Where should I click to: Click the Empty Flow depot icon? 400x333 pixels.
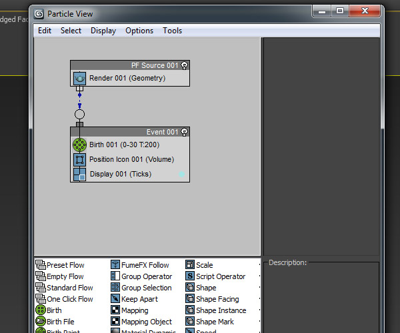(41, 276)
